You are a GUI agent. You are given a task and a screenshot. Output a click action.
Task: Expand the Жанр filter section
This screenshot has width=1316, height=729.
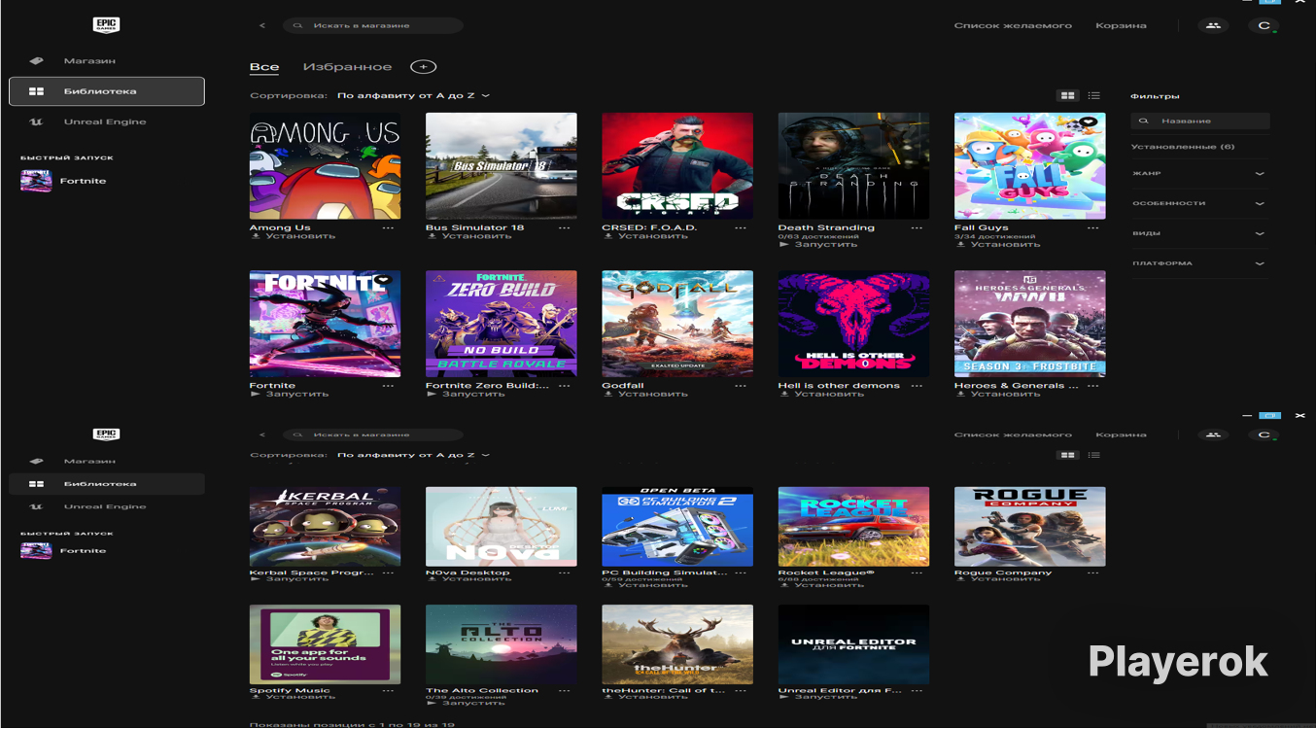tap(1199, 173)
